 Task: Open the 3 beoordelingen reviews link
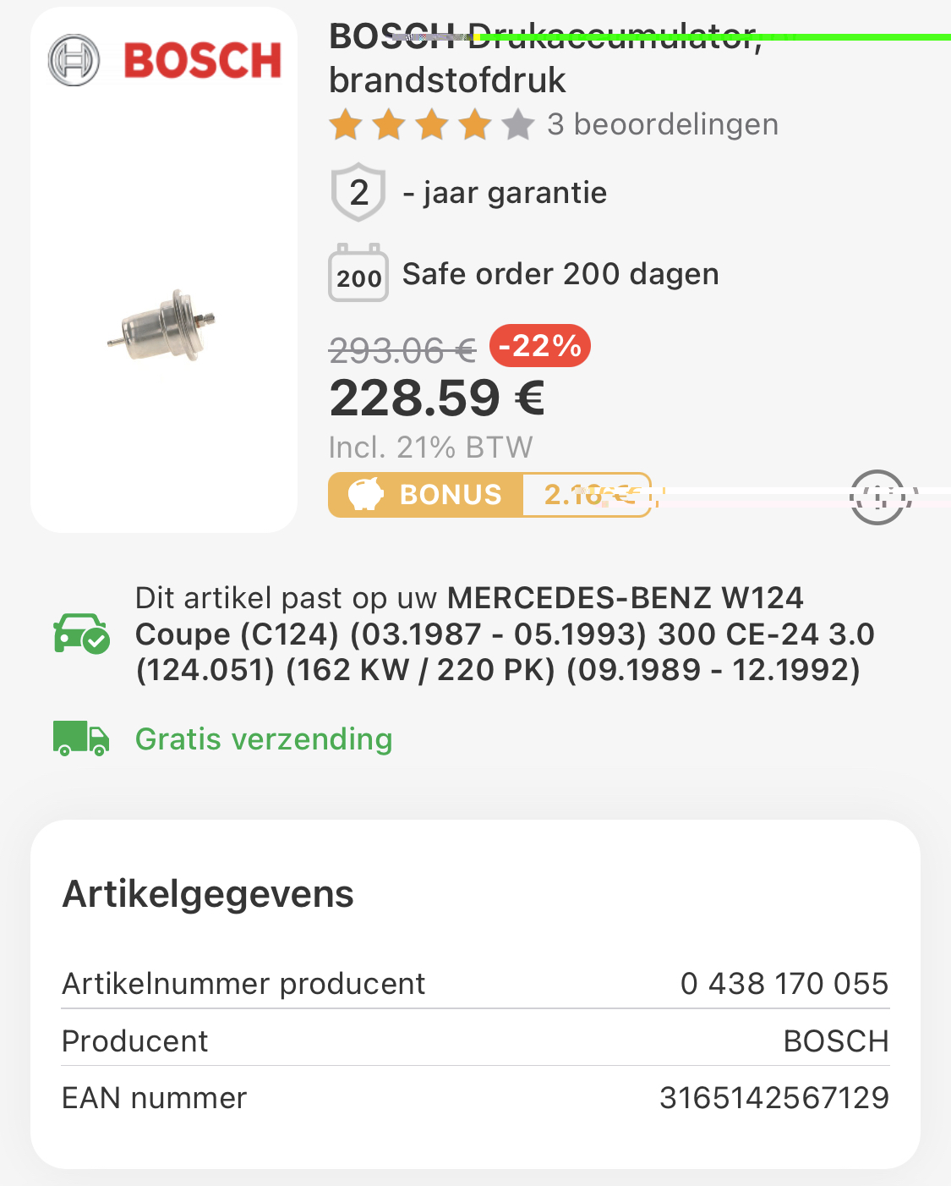(662, 124)
